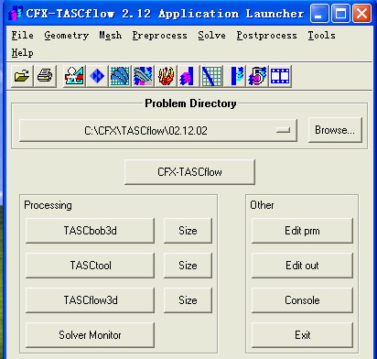Start TASCtool

pyautogui.click(x=90, y=266)
